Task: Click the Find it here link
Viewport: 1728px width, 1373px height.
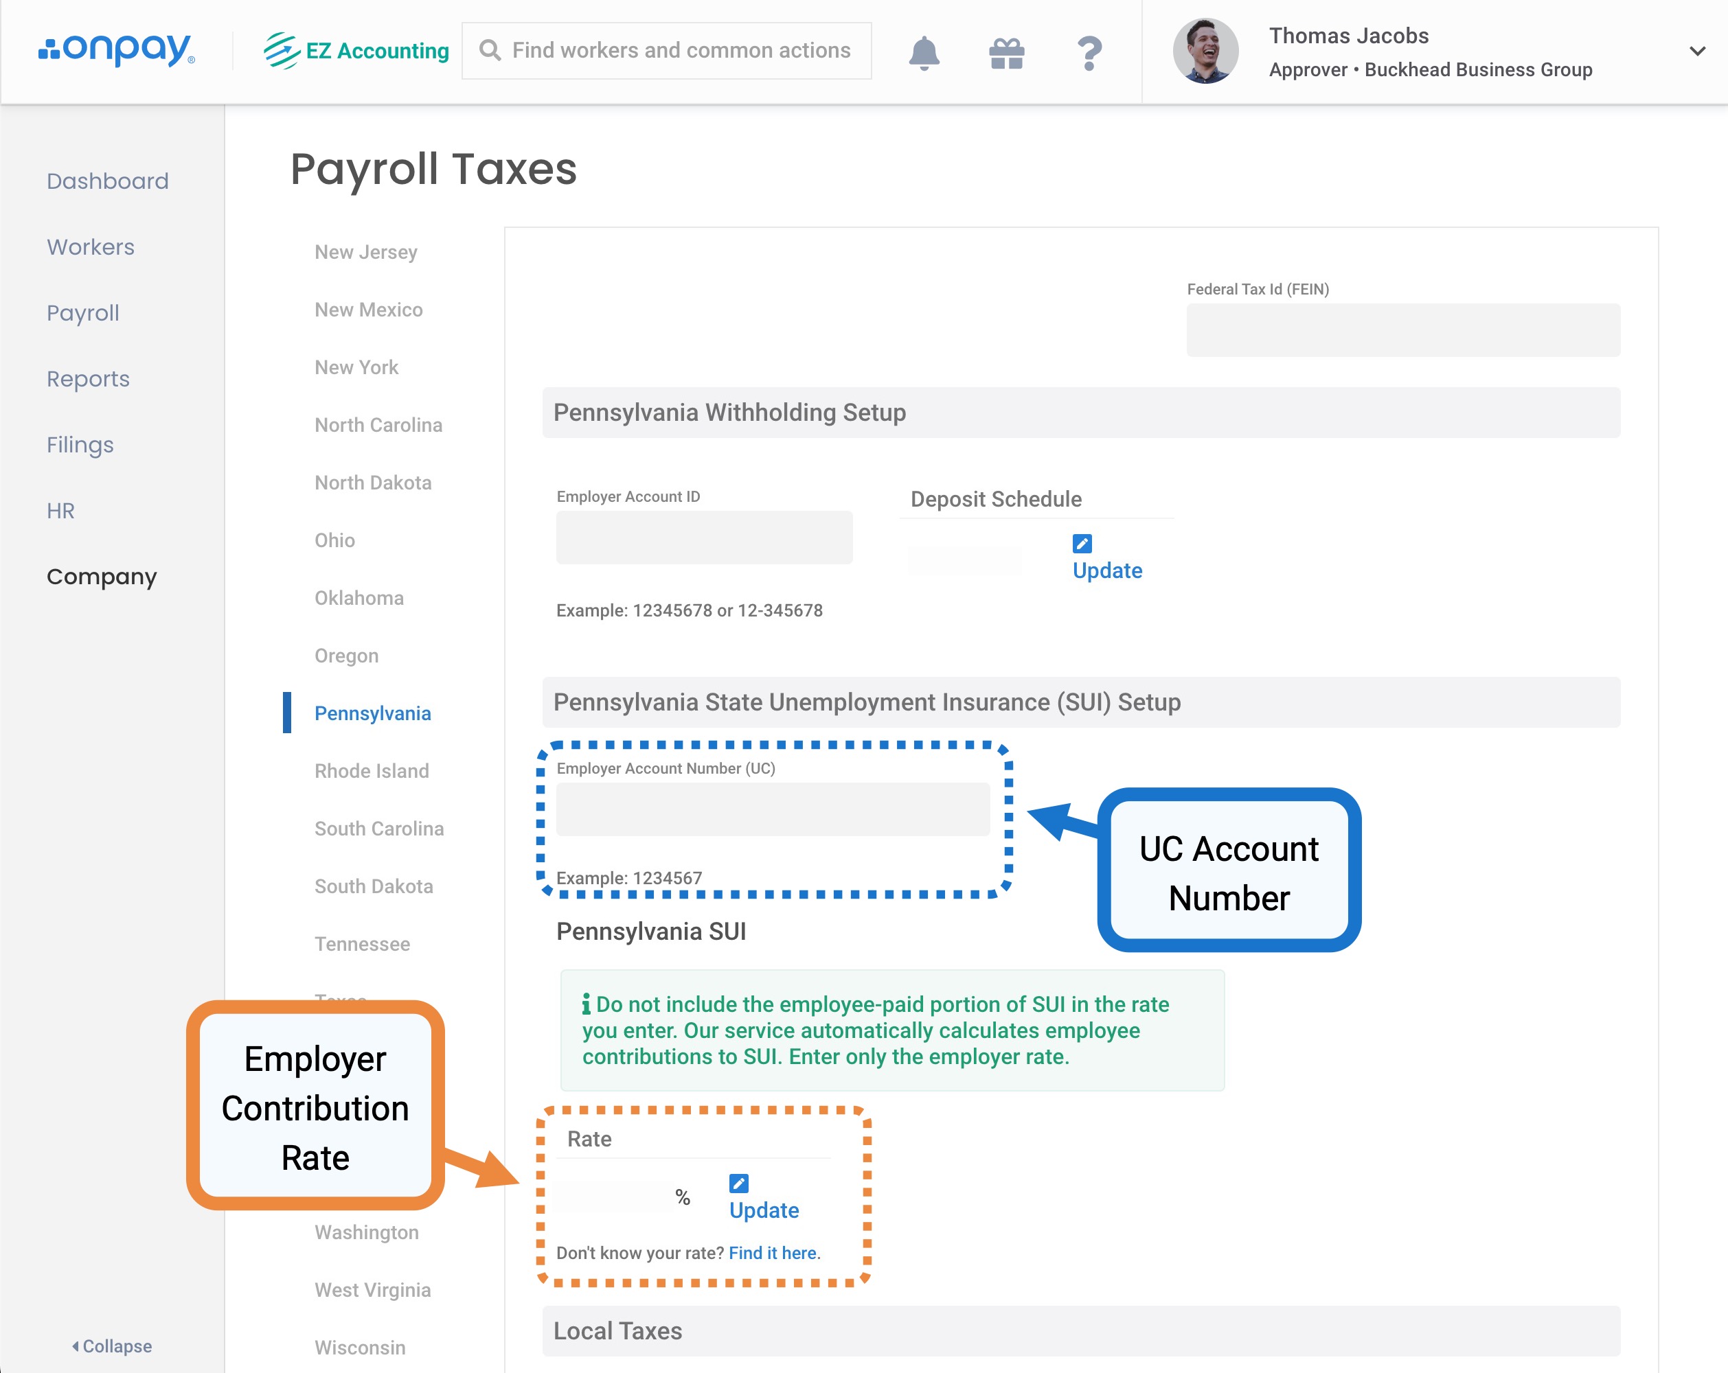Action: 773,1253
